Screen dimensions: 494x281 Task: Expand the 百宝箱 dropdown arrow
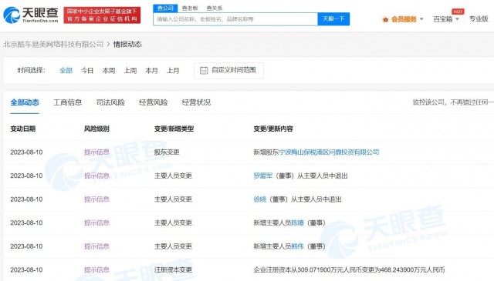tap(458, 19)
